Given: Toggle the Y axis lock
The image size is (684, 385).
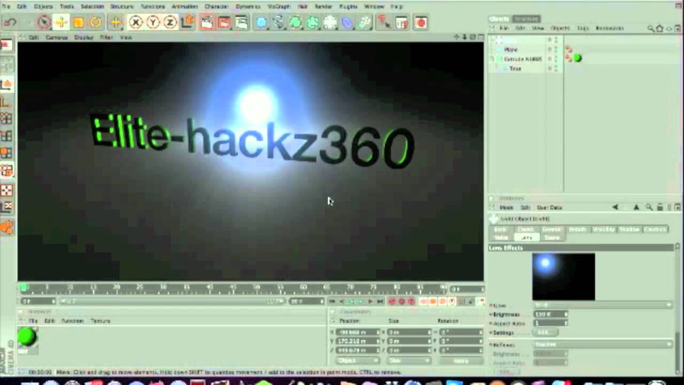Looking at the screenshot, I should pos(153,22).
